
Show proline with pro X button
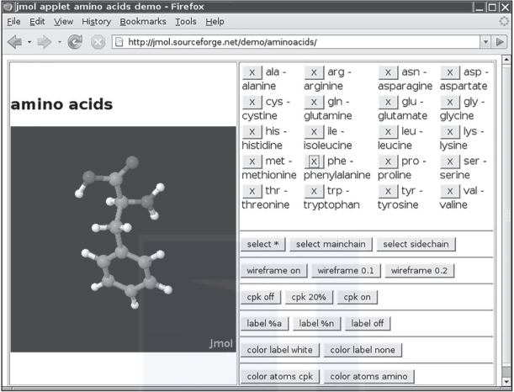(x=388, y=162)
